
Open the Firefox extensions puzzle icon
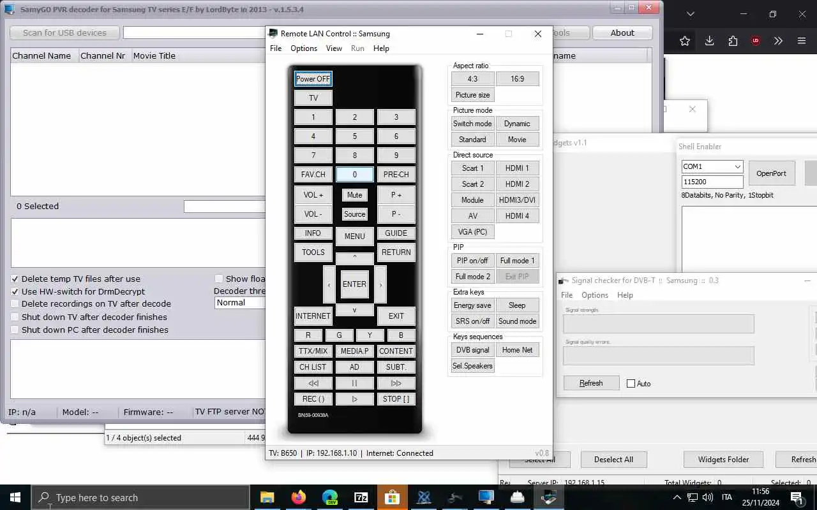click(733, 41)
